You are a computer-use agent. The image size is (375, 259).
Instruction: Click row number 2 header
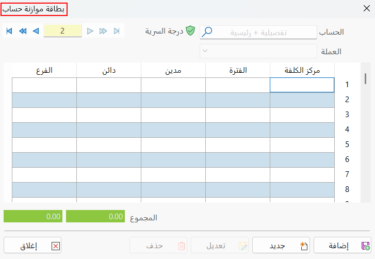tap(347, 100)
